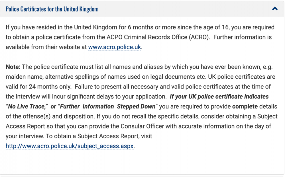Click the "maiden name" words
The height and width of the screenshot is (177, 285).
(24, 77)
